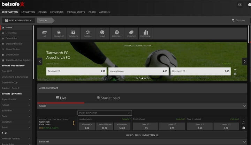Open Euro 2020 competition link

pos(7,71)
